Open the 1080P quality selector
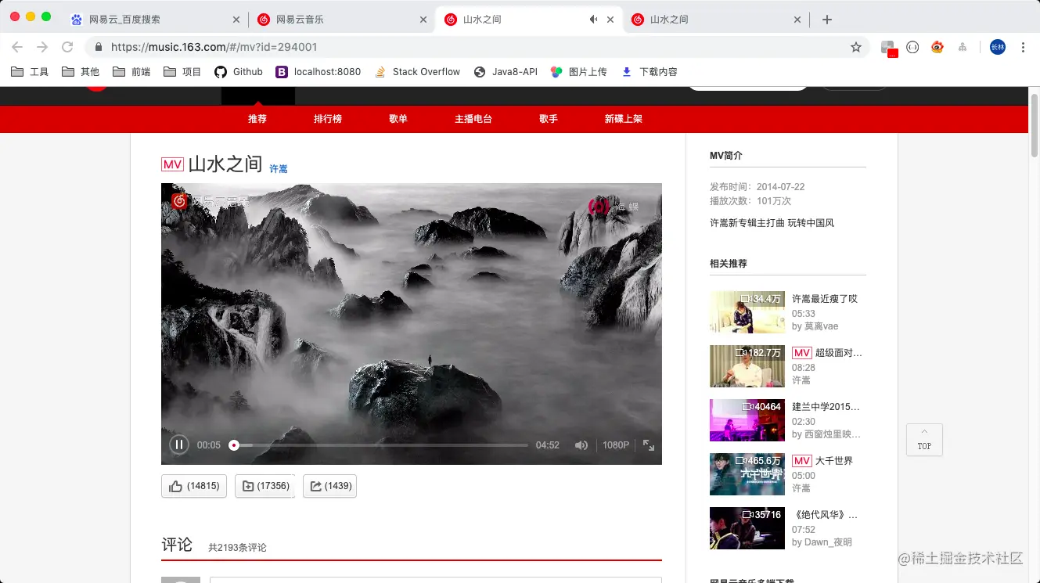1040x583 pixels. coord(616,445)
